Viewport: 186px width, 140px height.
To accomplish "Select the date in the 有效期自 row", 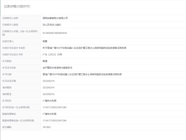I will [49, 88].
